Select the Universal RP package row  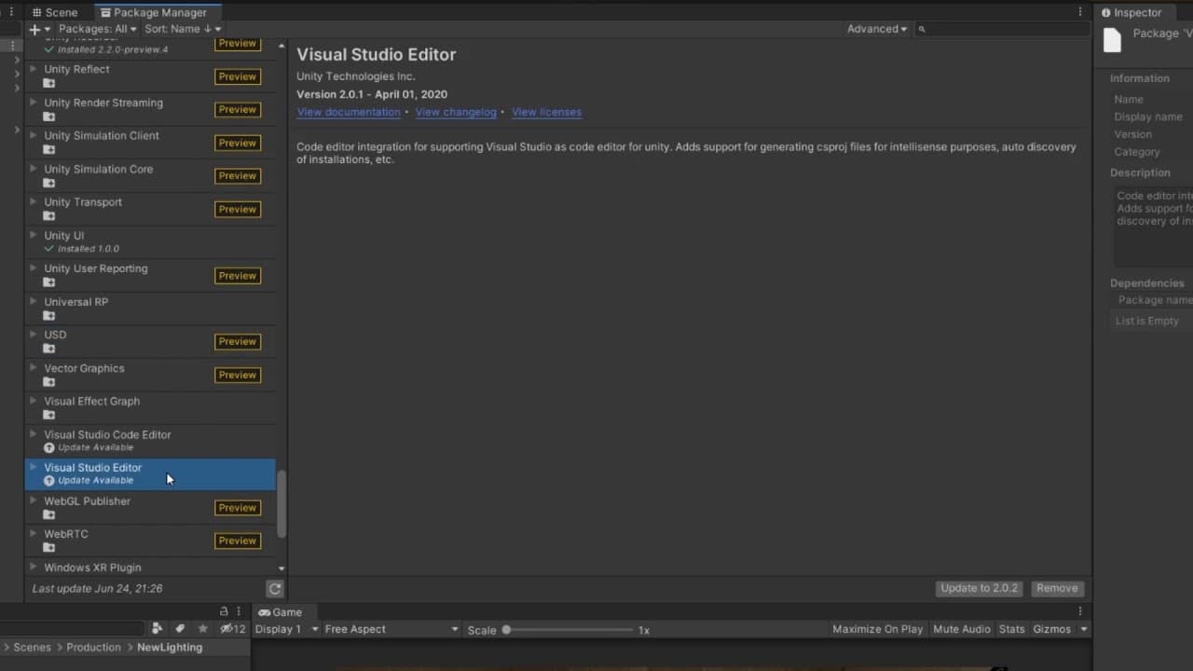point(150,308)
